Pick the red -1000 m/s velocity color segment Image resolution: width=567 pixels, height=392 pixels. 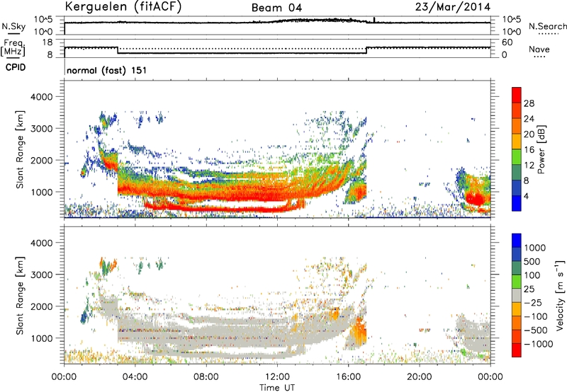517,350
